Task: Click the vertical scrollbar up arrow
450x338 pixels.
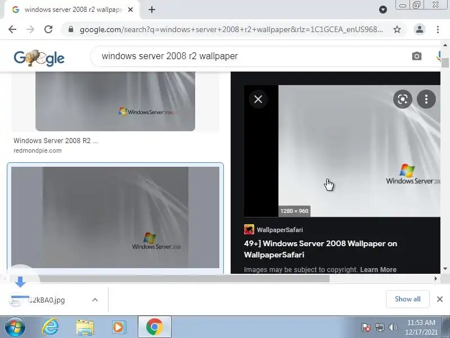Action: [x=445, y=45]
